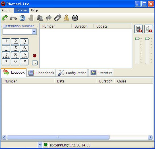155x149 pixels.
Task: Click the Codecs column header
Action: (112, 26)
